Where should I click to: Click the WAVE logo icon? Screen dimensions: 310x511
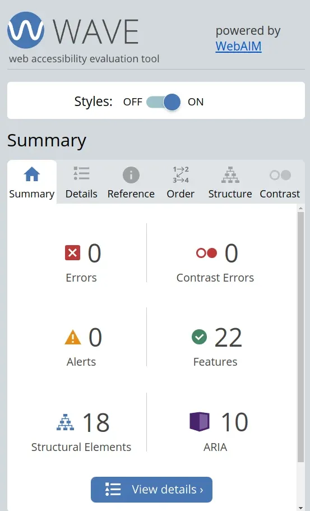[26, 30]
